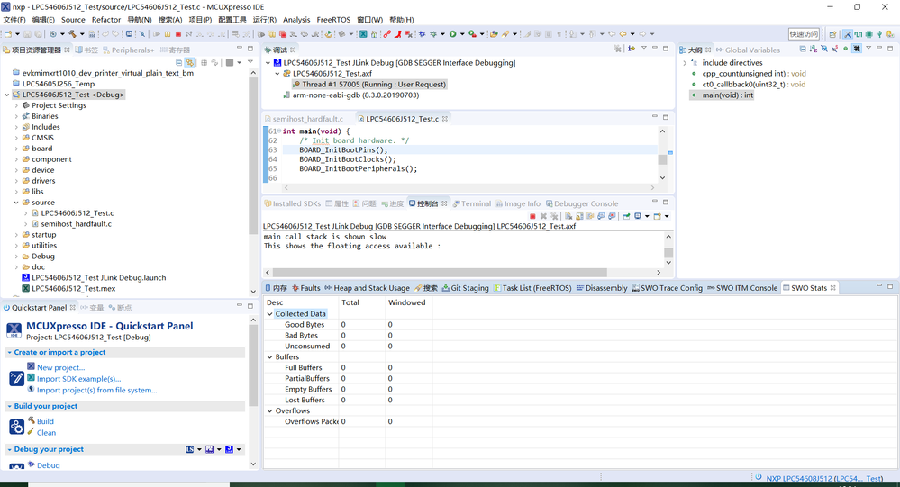900x487 pixels.
Task: Click the Build hammer icon in main toolbar
Action: [72, 34]
